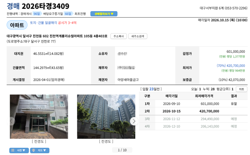Click the 매각기일 column header
Screen dimensions: 250x155
tap(172, 96)
